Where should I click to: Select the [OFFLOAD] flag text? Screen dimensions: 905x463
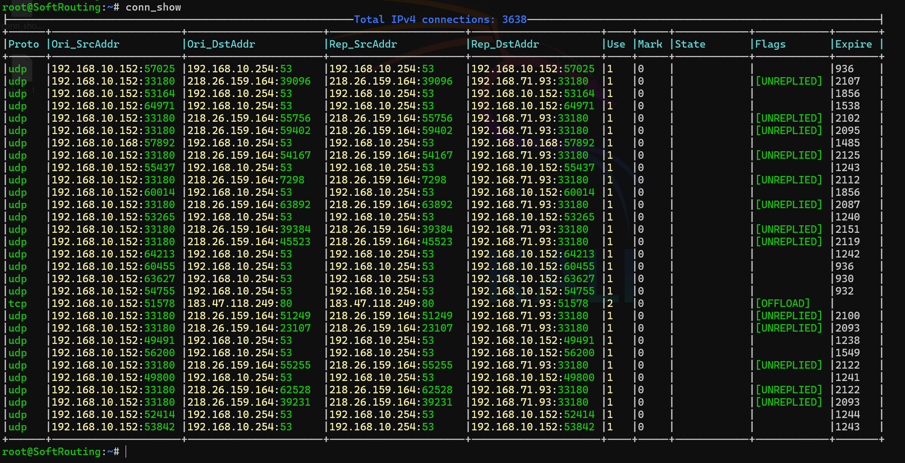[x=782, y=303]
